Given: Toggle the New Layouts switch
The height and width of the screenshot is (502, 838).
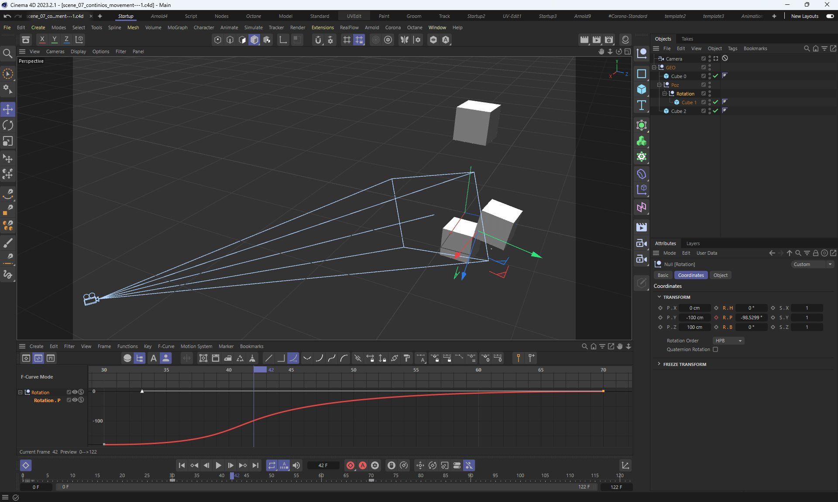Looking at the screenshot, I should coord(830,16).
